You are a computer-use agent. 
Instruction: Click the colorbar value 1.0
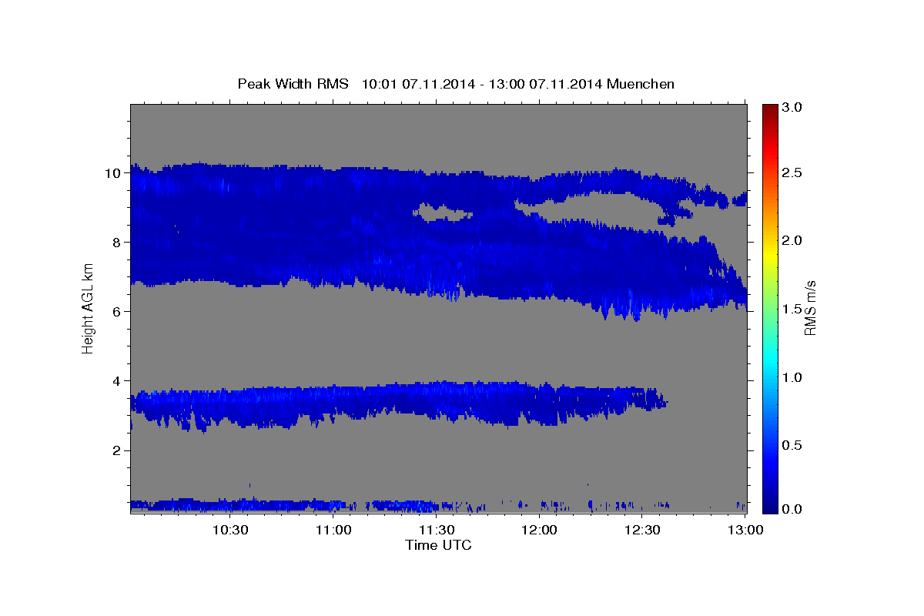point(793,377)
